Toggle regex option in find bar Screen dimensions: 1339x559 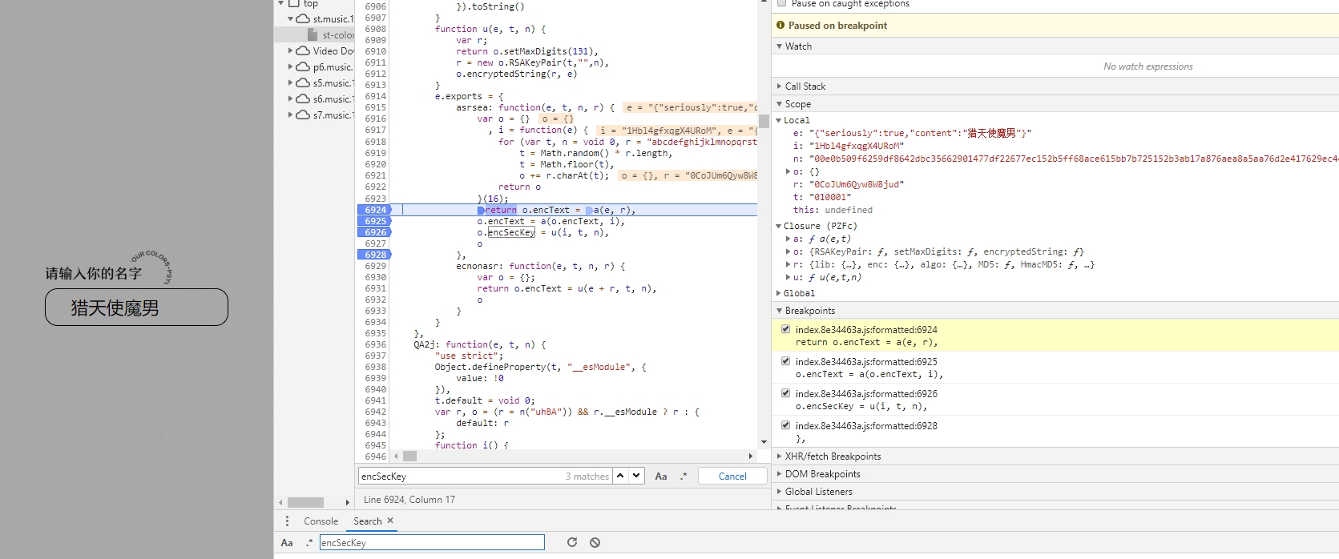[684, 476]
